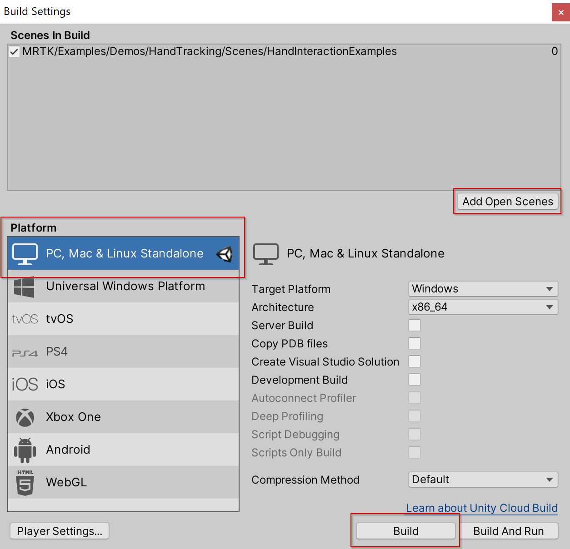The image size is (570, 549).
Task: Select the HandInteractionExamples scene entry
Action: click(x=284, y=51)
